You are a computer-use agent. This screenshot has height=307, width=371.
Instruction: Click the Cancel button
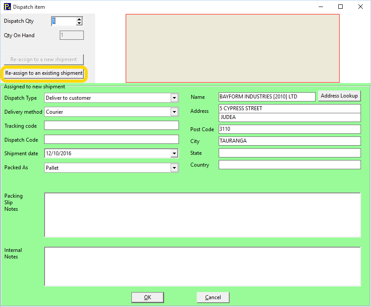click(x=213, y=297)
